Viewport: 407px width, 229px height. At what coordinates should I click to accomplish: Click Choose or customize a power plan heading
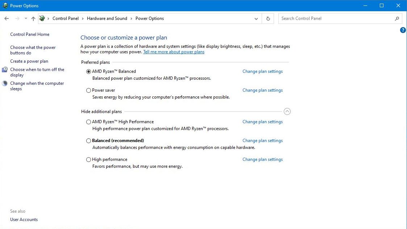coord(124,38)
